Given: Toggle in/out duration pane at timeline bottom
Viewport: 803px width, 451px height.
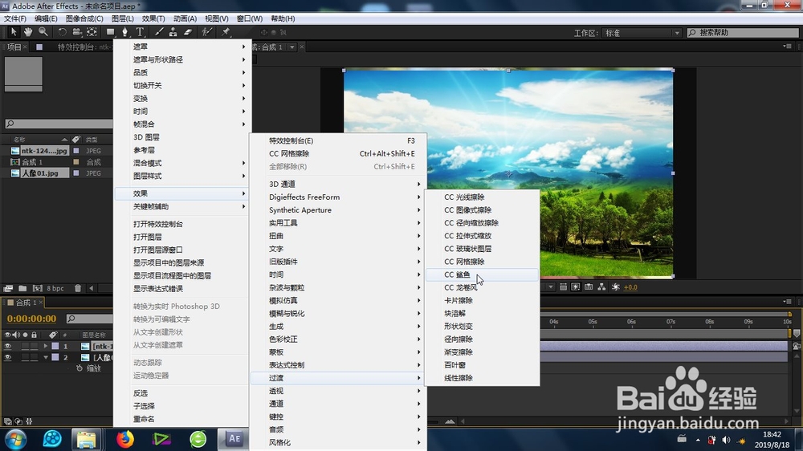Looking at the screenshot, I should 29,421.
